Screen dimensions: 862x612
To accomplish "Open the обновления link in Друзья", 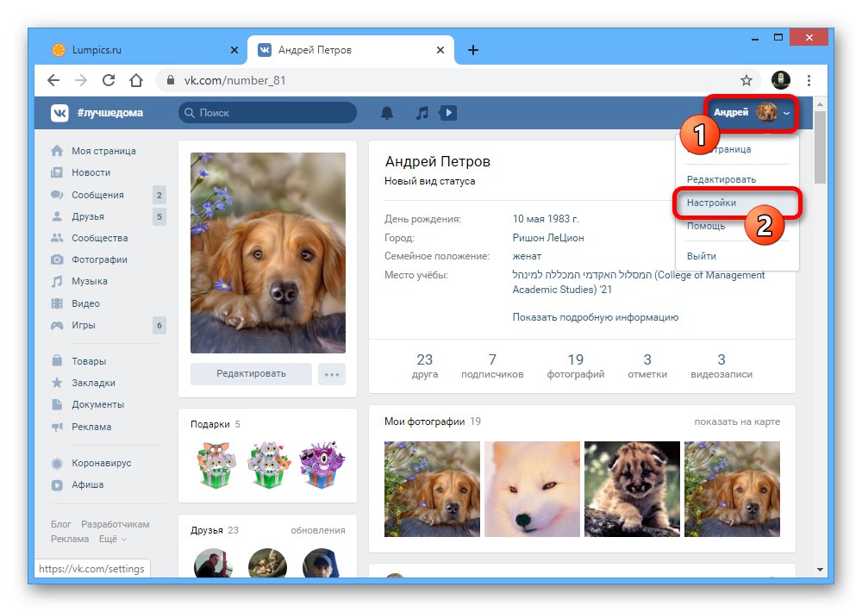I will (318, 531).
